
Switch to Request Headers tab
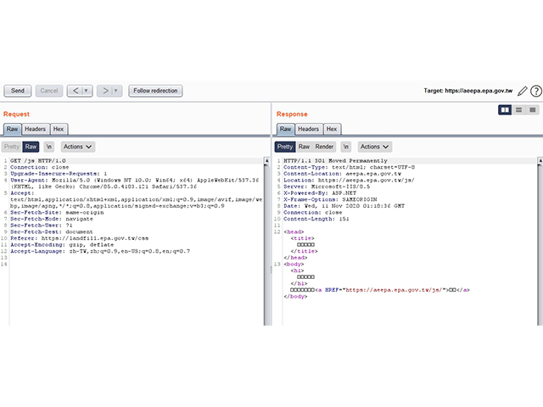[x=36, y=129]
